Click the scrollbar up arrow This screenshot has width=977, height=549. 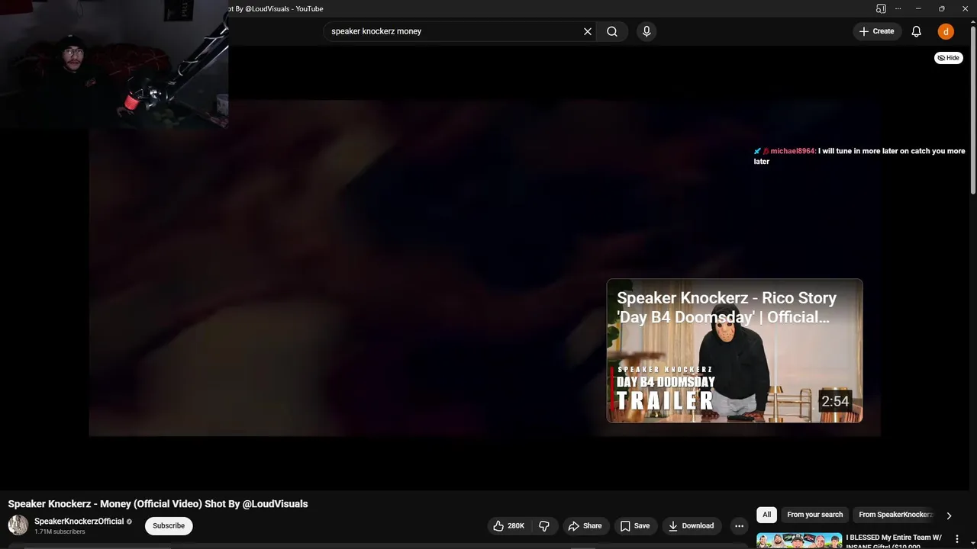click(972, 22)
